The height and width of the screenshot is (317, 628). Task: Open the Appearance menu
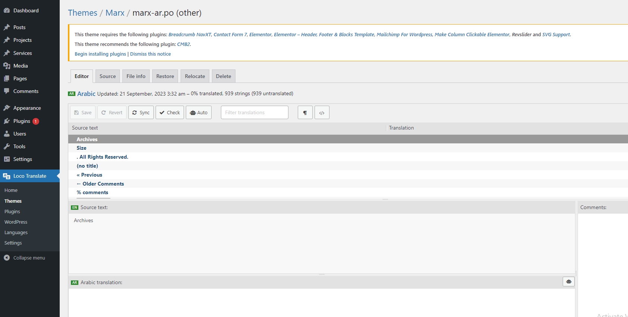(x=27, y=108)
